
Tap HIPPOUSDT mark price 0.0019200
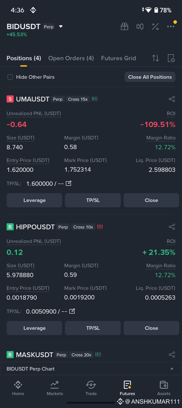click(79, 297)
